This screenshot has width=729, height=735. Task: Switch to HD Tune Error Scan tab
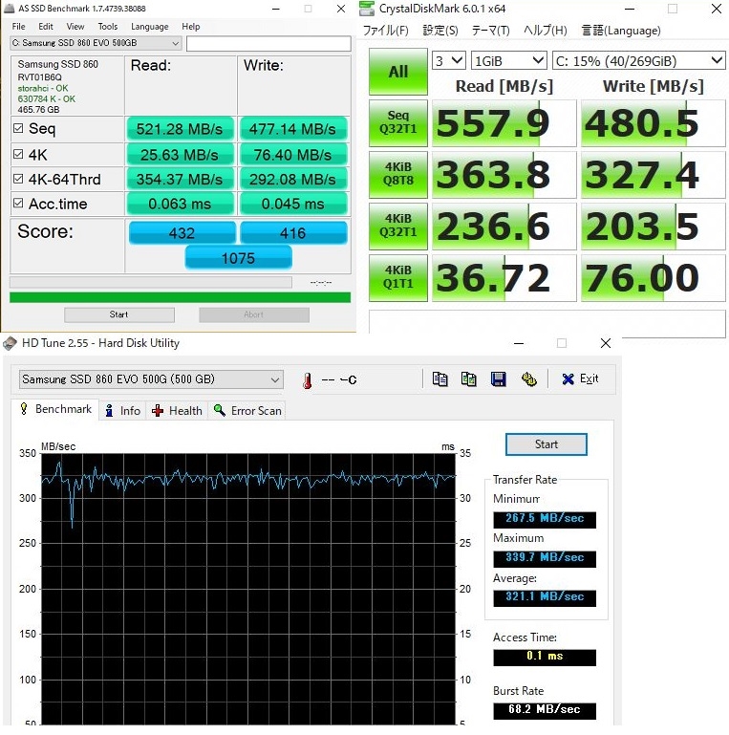(x=247, y=411)
